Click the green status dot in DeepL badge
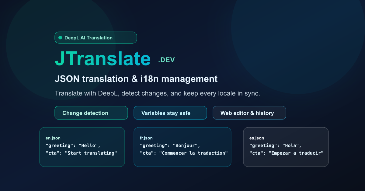 (x=60, y=38)
